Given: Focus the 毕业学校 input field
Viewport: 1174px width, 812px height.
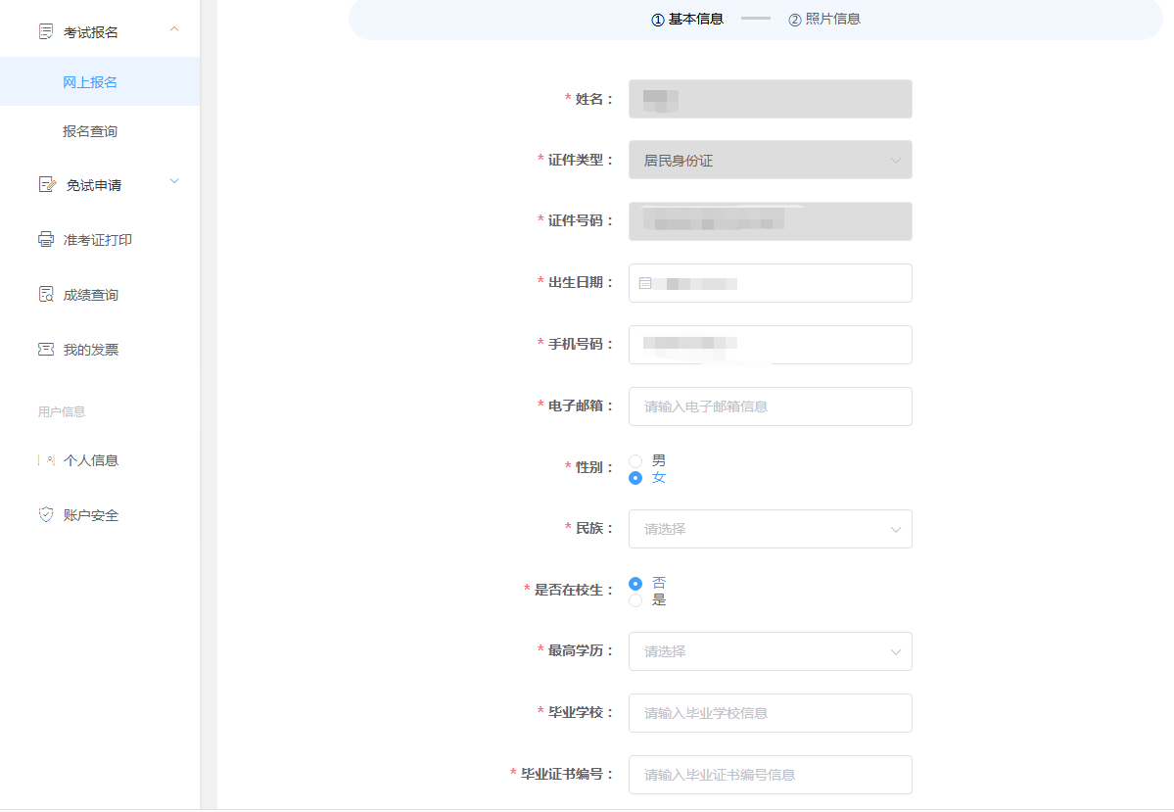Looking at the screenshot, I should pyautogui.click(x=771, y=713).
